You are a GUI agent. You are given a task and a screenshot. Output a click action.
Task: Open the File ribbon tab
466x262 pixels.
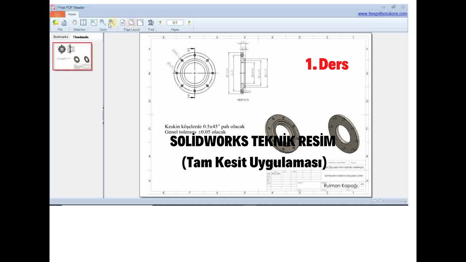pyautogui.click(x=58, y=14)
